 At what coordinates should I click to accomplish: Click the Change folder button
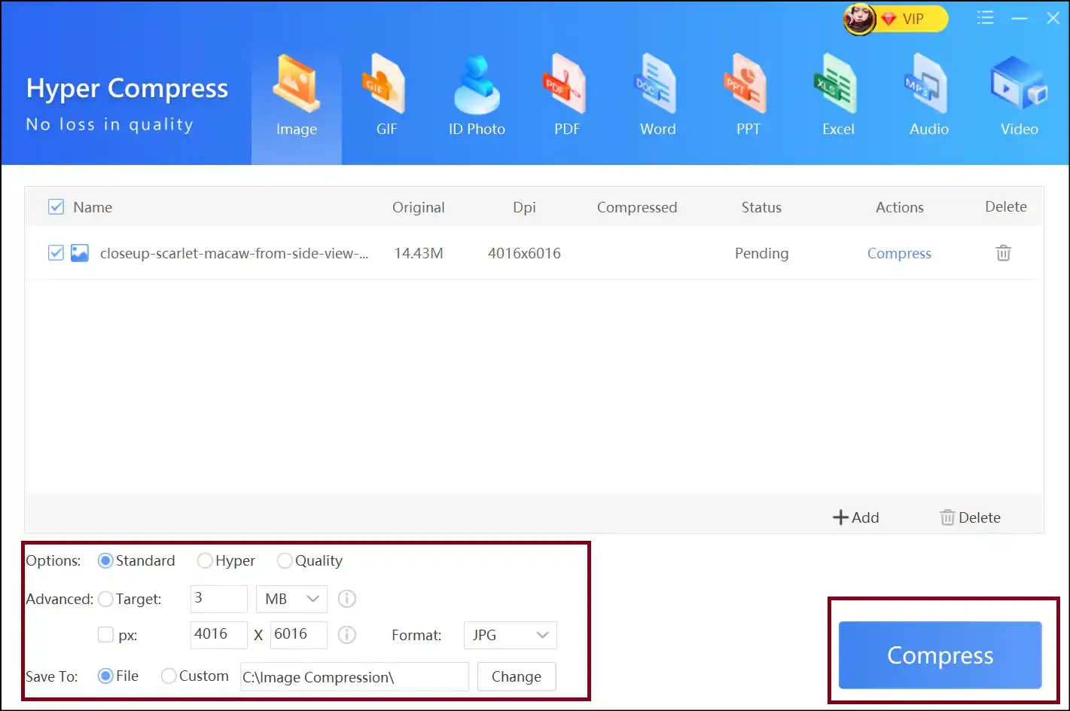point(517,676)
